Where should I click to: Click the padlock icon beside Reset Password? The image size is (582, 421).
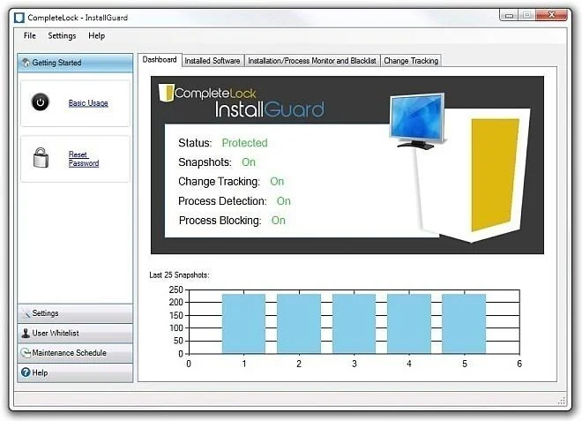41,158
